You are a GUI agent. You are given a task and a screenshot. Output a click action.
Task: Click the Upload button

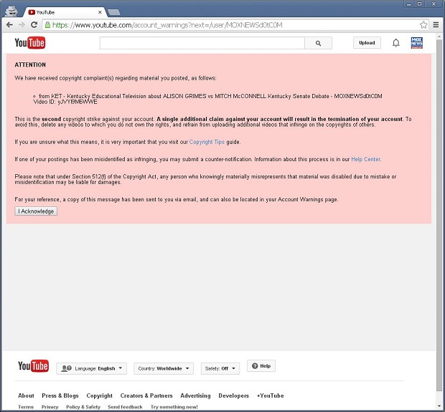(367, 43)
